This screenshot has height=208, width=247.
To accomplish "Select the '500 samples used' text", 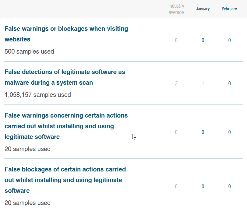I will click(x=29, y=51).
